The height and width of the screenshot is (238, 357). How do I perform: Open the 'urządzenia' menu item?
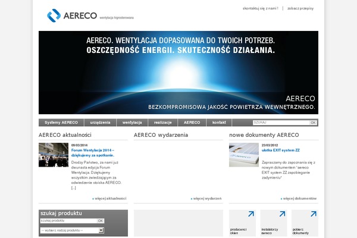[x=100, y=123]
